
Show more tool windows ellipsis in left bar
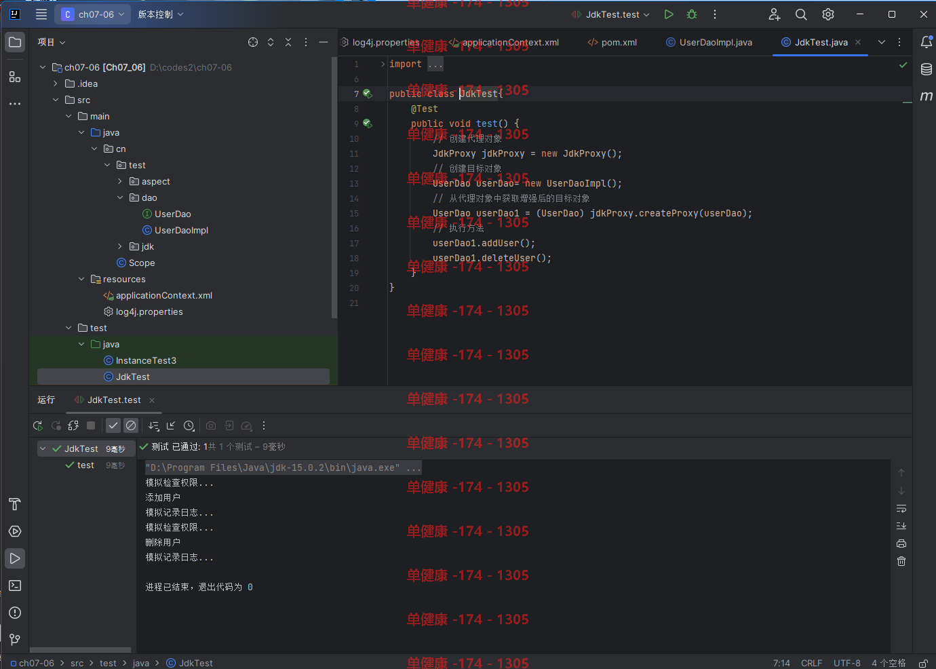coord(15,104)
